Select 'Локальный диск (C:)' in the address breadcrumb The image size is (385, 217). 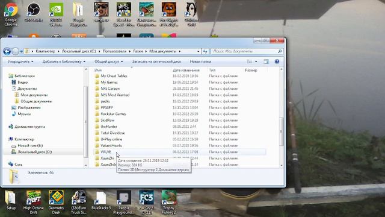[x=79, y=51]
